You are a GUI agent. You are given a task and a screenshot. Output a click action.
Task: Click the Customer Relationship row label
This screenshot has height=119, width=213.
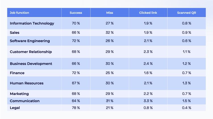pos(31,52)
